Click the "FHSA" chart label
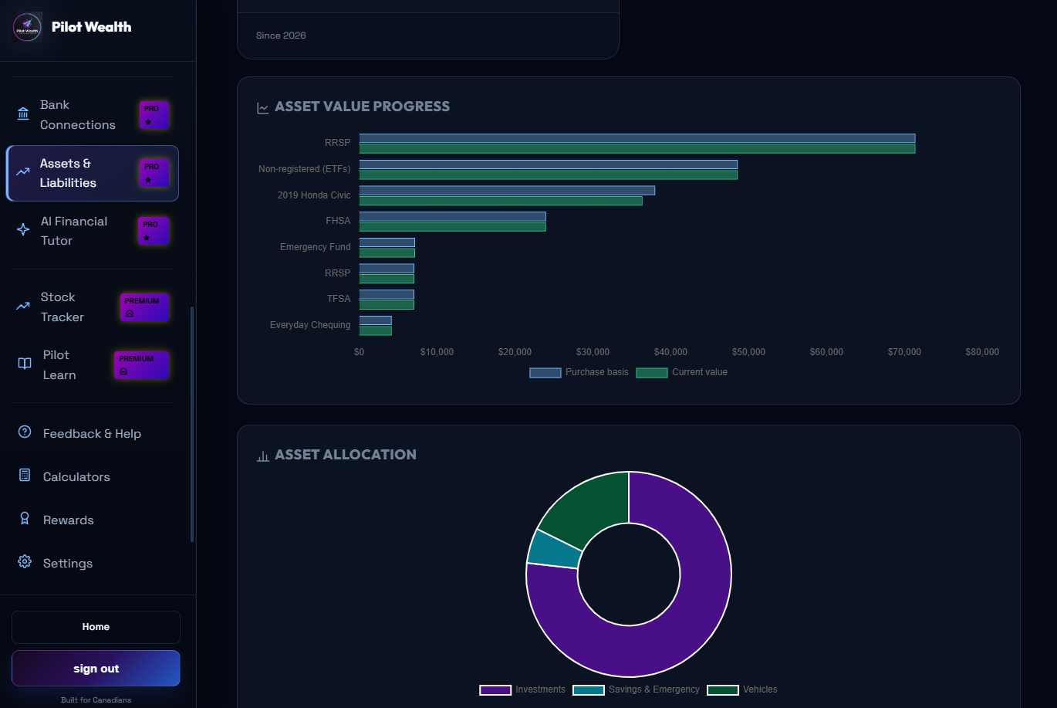The width and height of the screenshot is (1057, 708). (338, 221)
